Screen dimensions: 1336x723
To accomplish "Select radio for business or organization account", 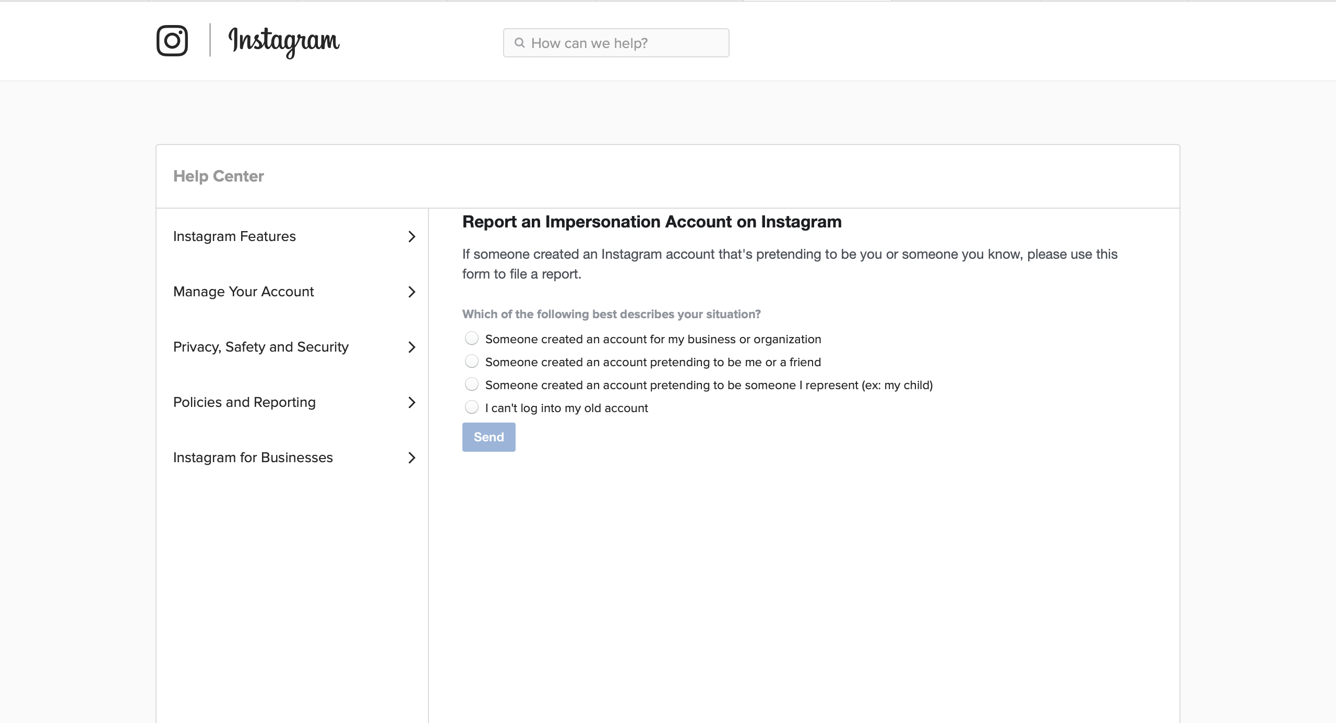I will pyautogui.click(x=472, y=339).
